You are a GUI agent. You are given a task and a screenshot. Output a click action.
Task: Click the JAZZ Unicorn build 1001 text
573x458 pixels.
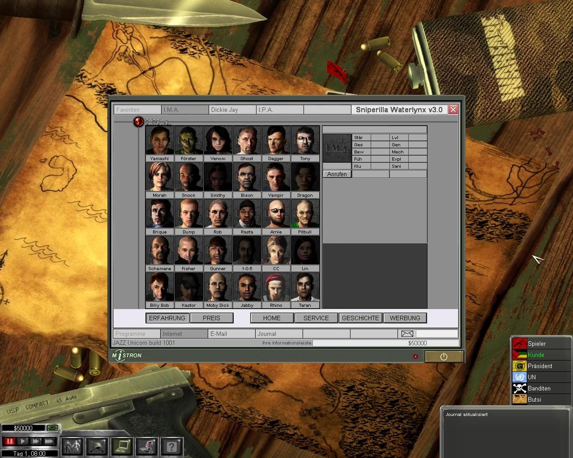click(x=144, y=343)
